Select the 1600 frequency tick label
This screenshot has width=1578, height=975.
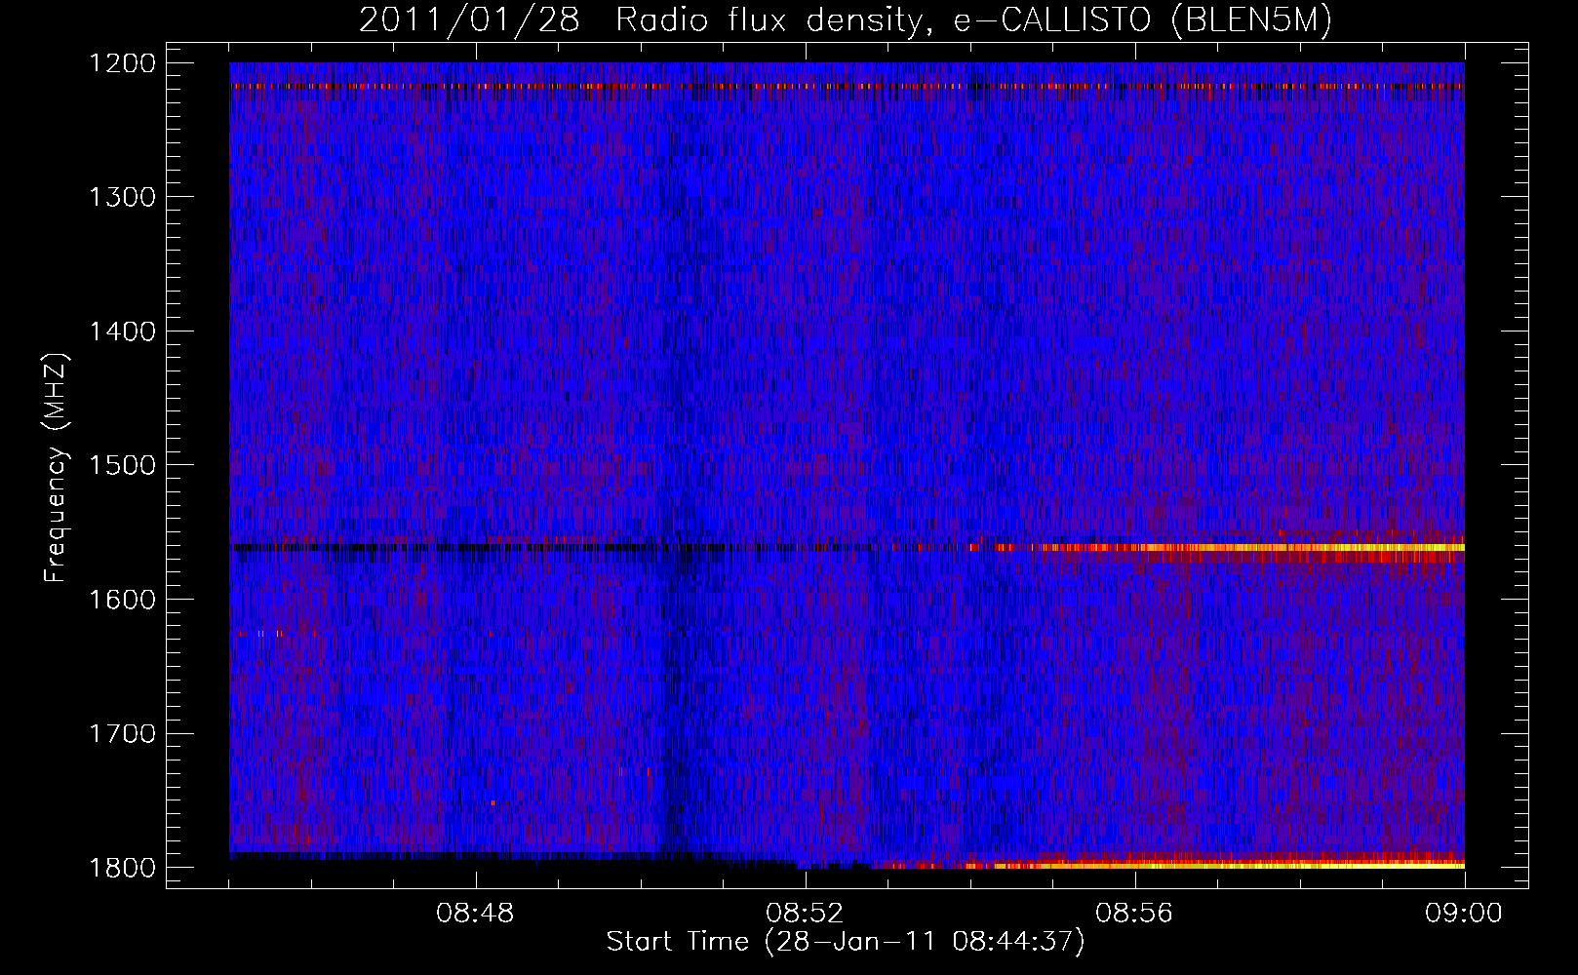(122, 600)
